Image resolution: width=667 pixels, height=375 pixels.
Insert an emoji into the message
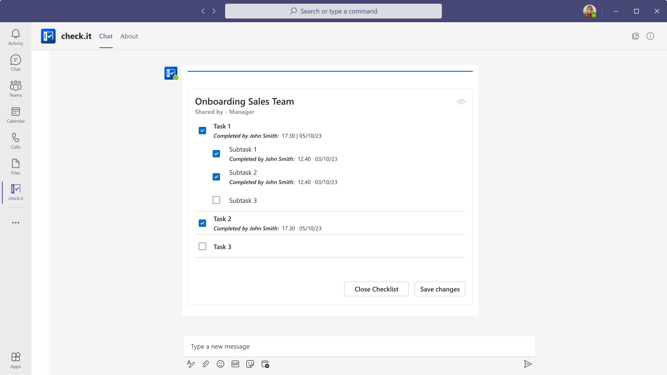click(x=220, y=364)
